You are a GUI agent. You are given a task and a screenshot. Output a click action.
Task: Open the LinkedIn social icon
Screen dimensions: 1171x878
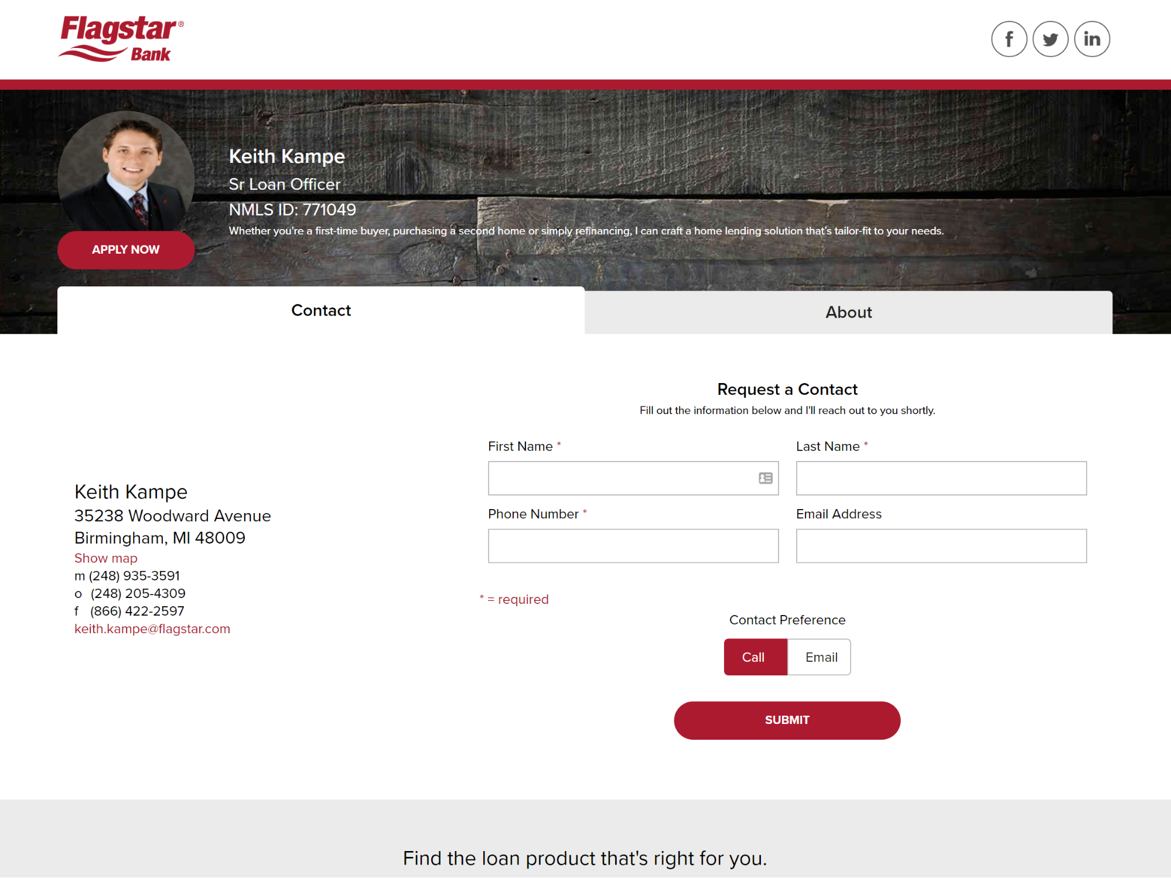(x=1092, y=39)
